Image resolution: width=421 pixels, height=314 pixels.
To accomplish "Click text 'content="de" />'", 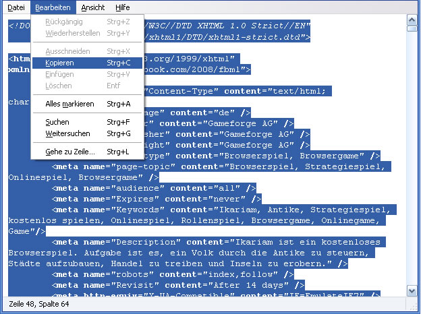I will click(x=210, y=113).
